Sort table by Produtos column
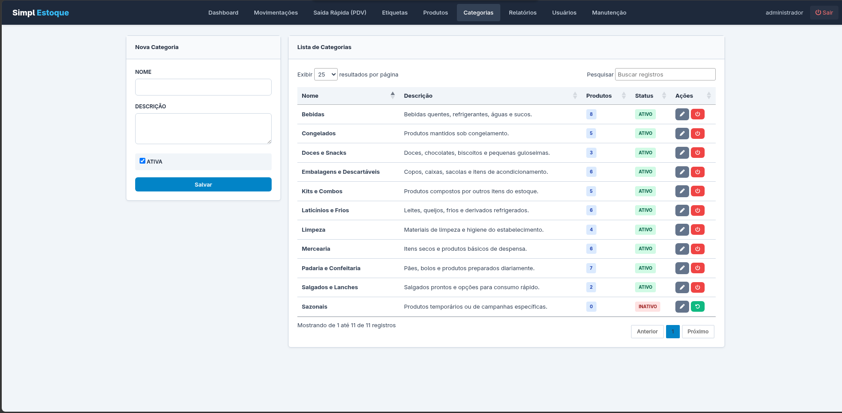842x413 pixels. 606,96
